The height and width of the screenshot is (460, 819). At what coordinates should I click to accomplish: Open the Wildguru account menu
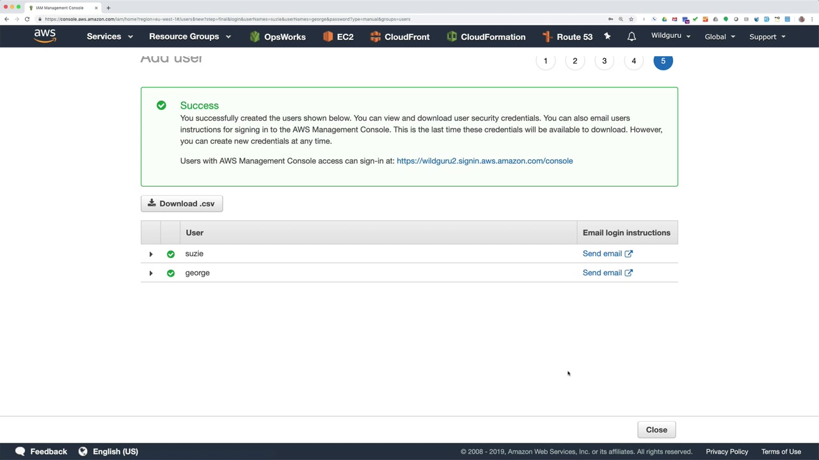pyautogui.click(x=671, y=36)
